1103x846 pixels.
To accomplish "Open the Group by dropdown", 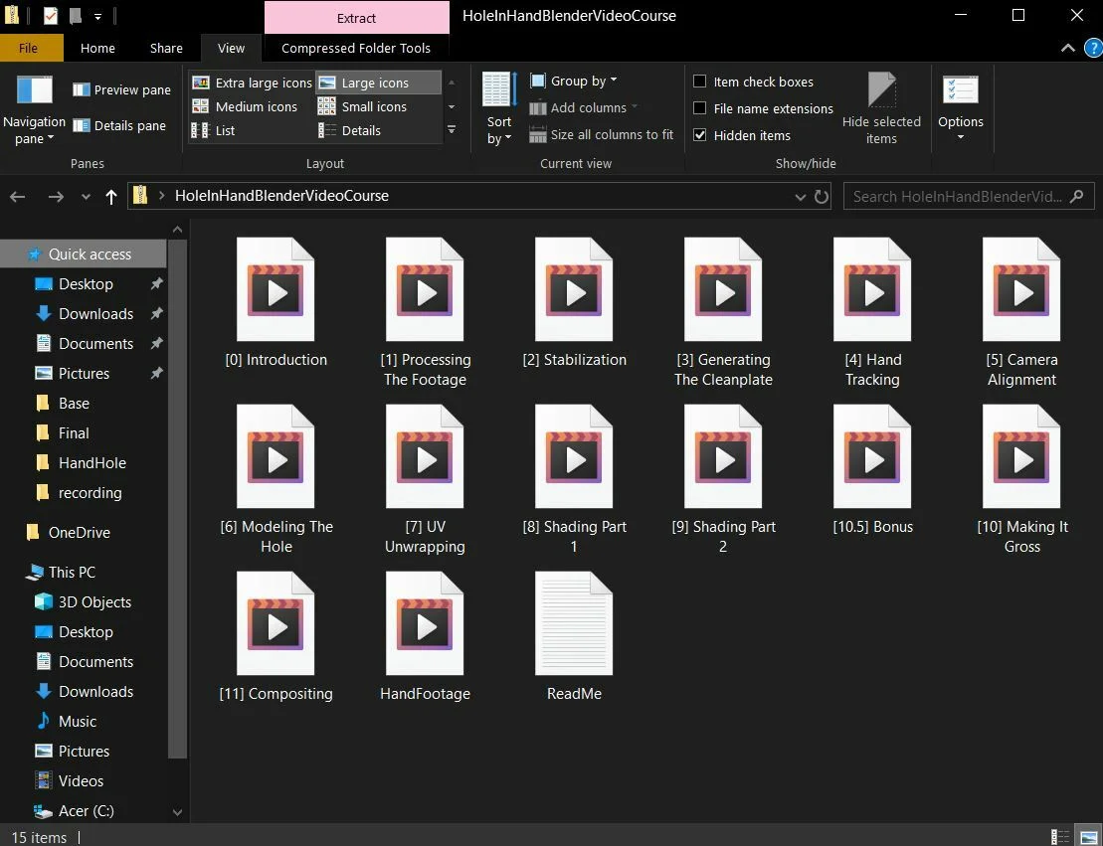I will tap(575, 81).
